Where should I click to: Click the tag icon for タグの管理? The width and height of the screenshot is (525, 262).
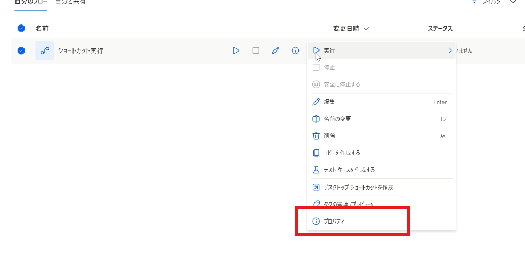coord(316,204)
